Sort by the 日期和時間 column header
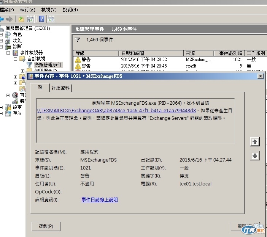 click(151, 53)
